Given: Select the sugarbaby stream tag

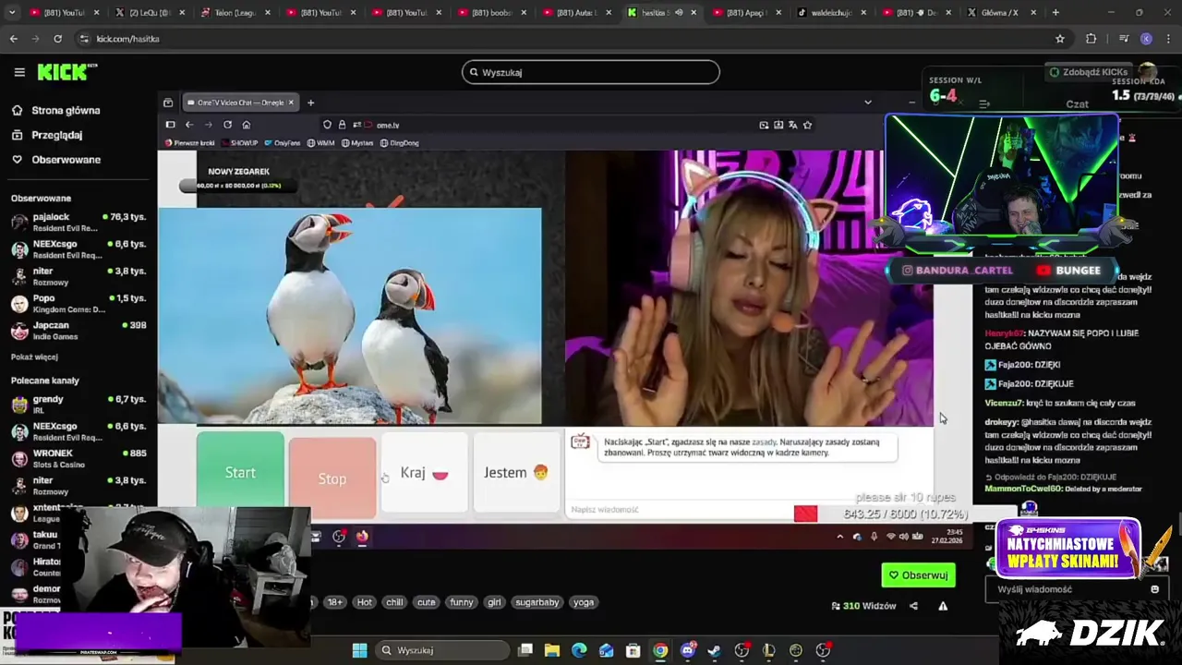Looking at the screenshot, I should click(537, 602).
